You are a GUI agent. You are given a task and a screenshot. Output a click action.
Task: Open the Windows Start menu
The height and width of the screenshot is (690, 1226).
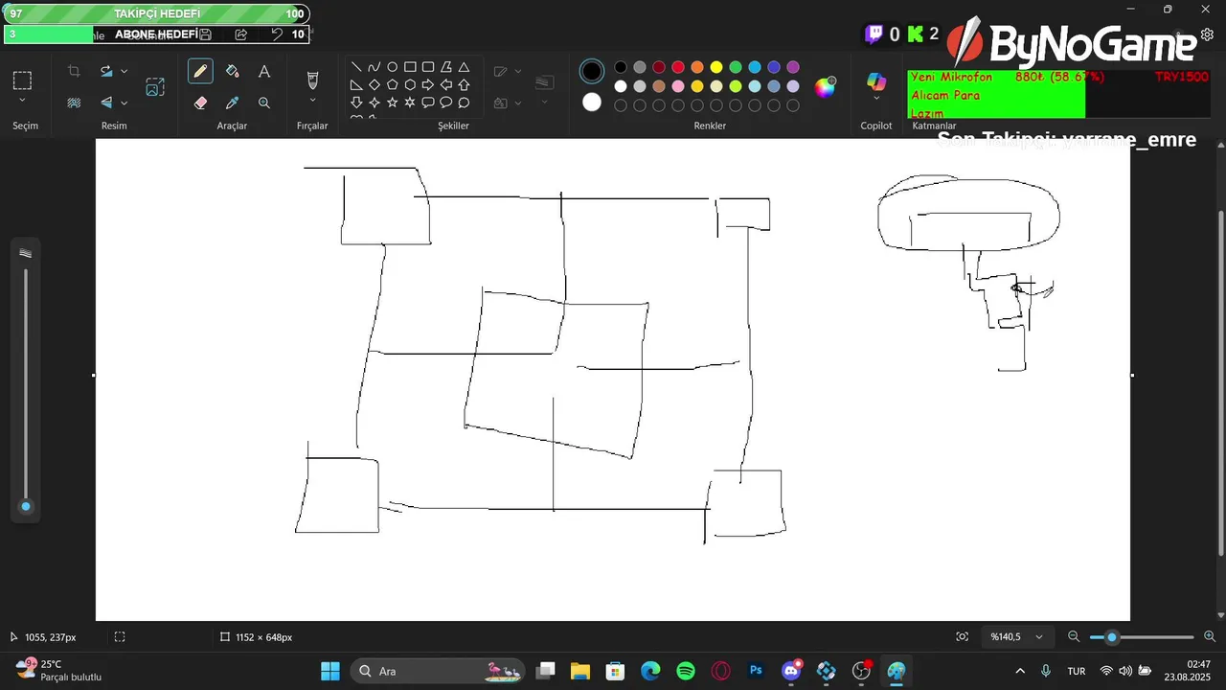[x=329, y=671]
